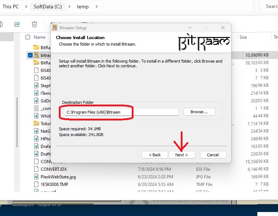
Task: Click the Steph image file icon
Action: pyautogui.click(x=36, y=85)
